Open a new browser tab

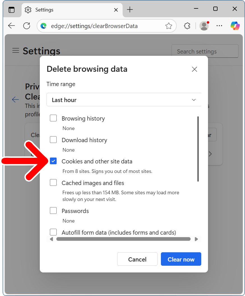[x=130, y=10]
